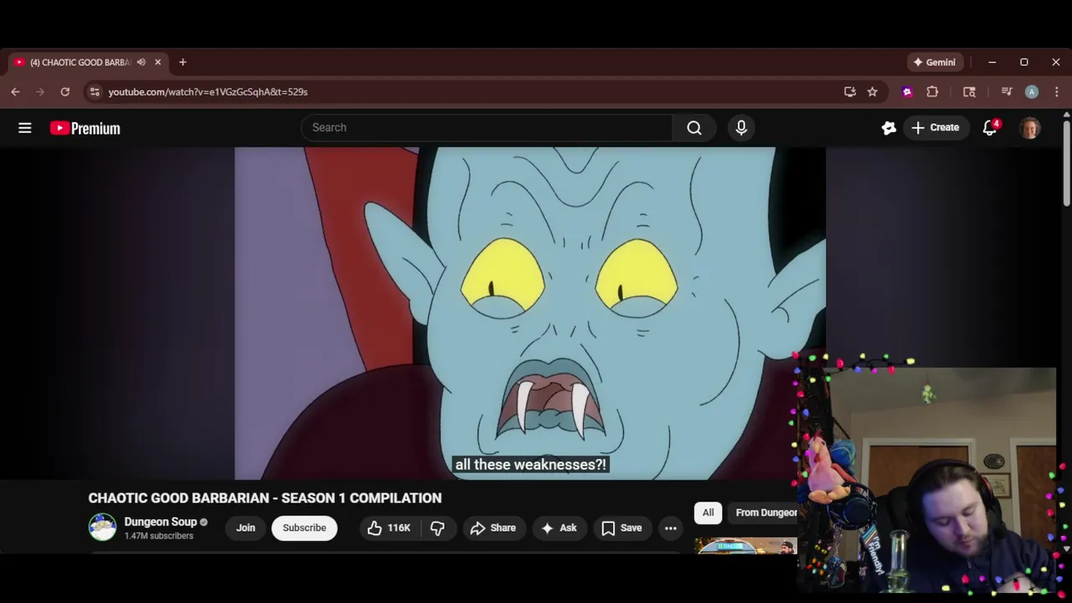
Task: Click the address bar URL
Action: pos(208,92)
